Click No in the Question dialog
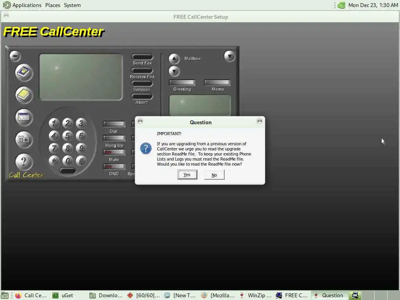 (x=214, y=175)
